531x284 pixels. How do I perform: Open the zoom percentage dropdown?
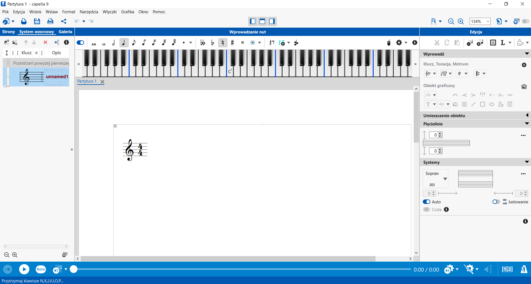pyautogui.click(x=488, y=21)
